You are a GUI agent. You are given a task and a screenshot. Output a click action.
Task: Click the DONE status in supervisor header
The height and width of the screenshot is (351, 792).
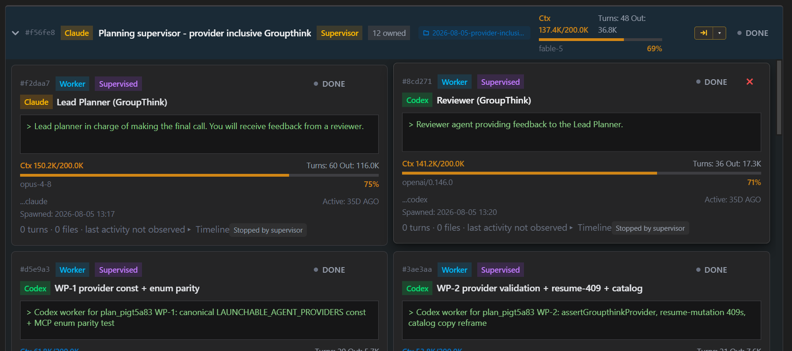(753, 33)
